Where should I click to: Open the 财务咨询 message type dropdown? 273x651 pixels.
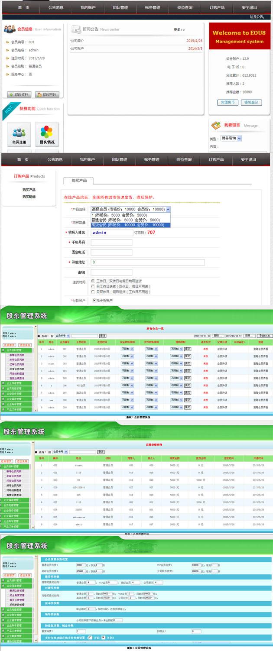click(x=231, y=139)
